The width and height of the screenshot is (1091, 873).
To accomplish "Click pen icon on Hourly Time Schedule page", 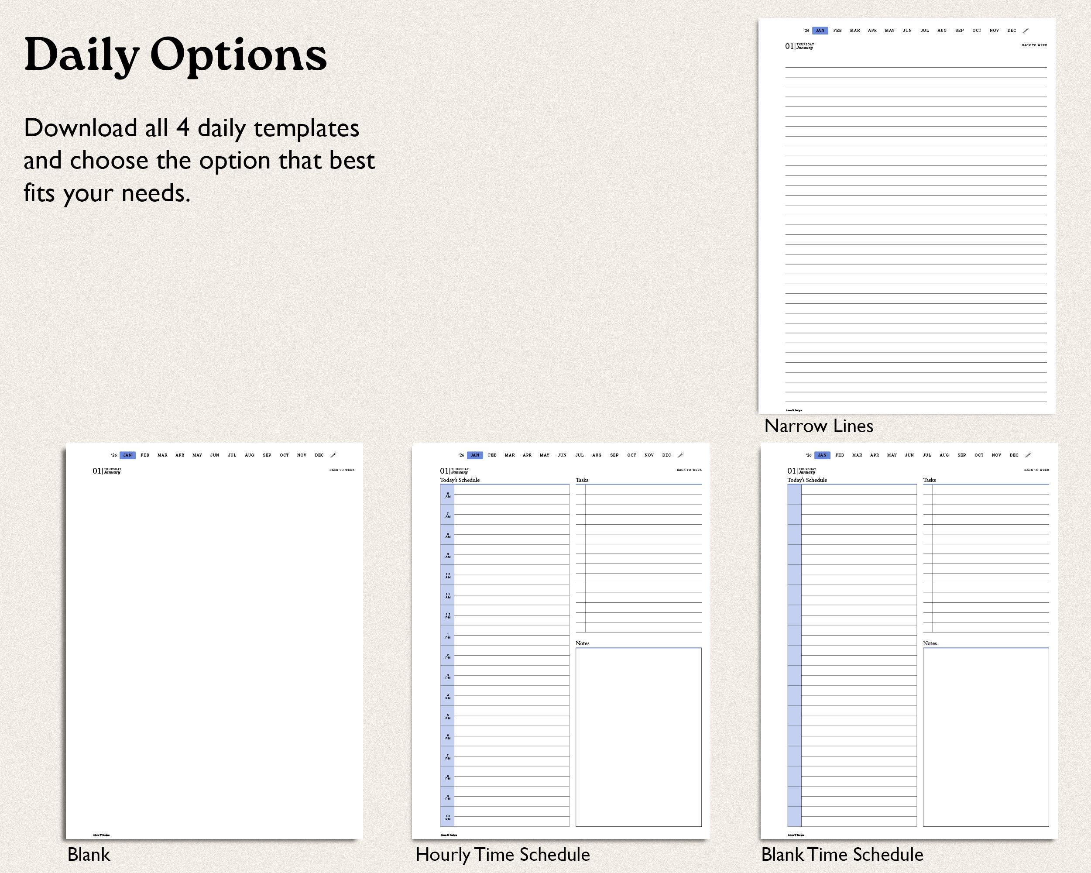I will pos(681,455).
